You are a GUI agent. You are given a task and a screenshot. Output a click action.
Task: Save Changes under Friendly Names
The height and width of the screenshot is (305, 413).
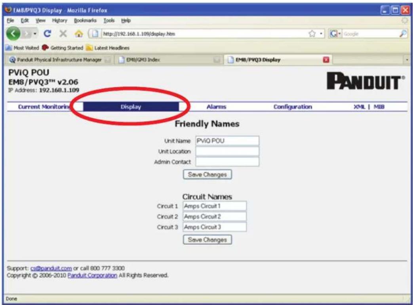coord(207,174)
